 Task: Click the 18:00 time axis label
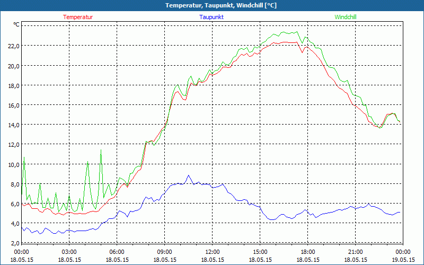pyautogui.click(x=308, y=252)
